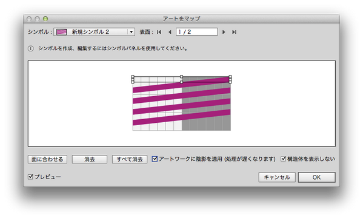Toggle 構造体を表示しない checkbox
The height and width of the screenshot is (219, 363).
[x=284, y=159]
